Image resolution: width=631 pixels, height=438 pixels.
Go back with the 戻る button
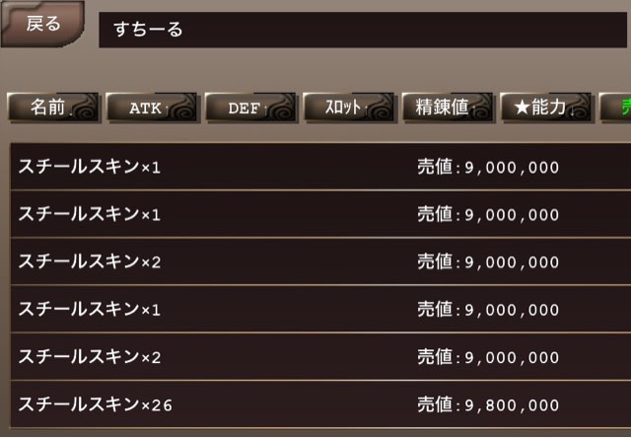[x=42, y=24]
